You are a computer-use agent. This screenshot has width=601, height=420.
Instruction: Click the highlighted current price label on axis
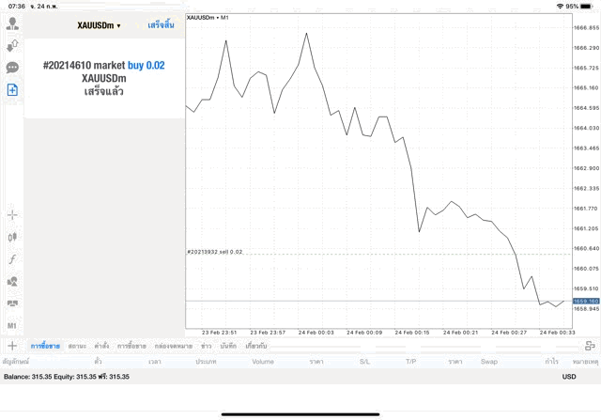(586, 301)
